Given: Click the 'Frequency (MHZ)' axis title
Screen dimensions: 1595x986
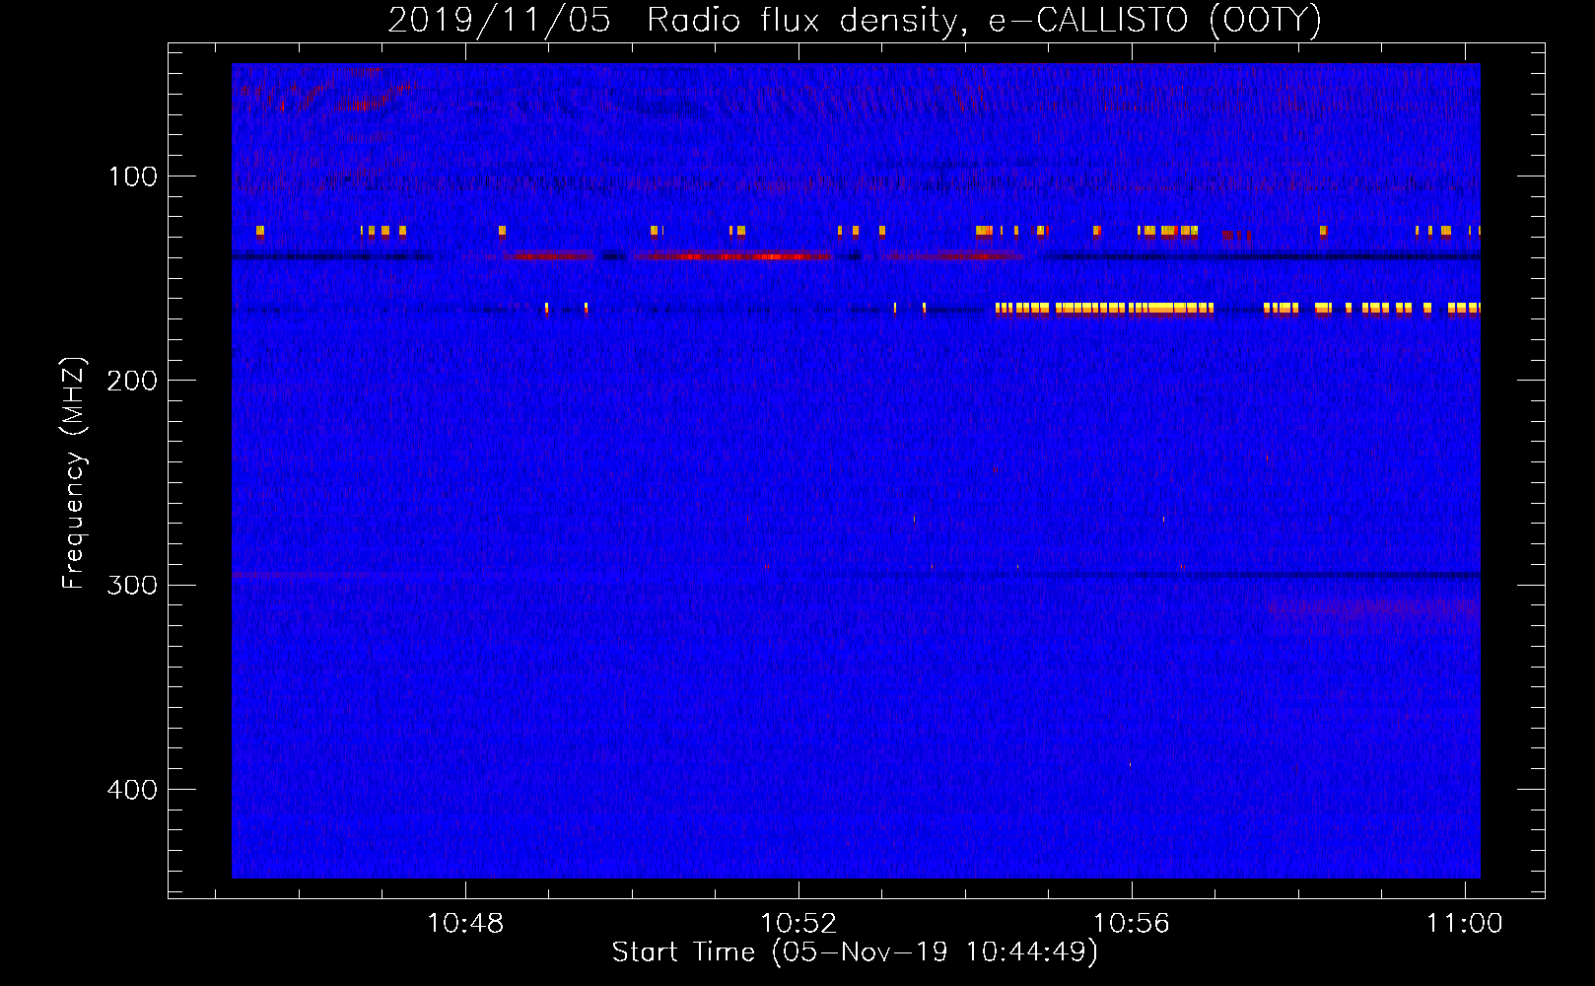Looking at the screenshot, I should [x=74, y=472].
